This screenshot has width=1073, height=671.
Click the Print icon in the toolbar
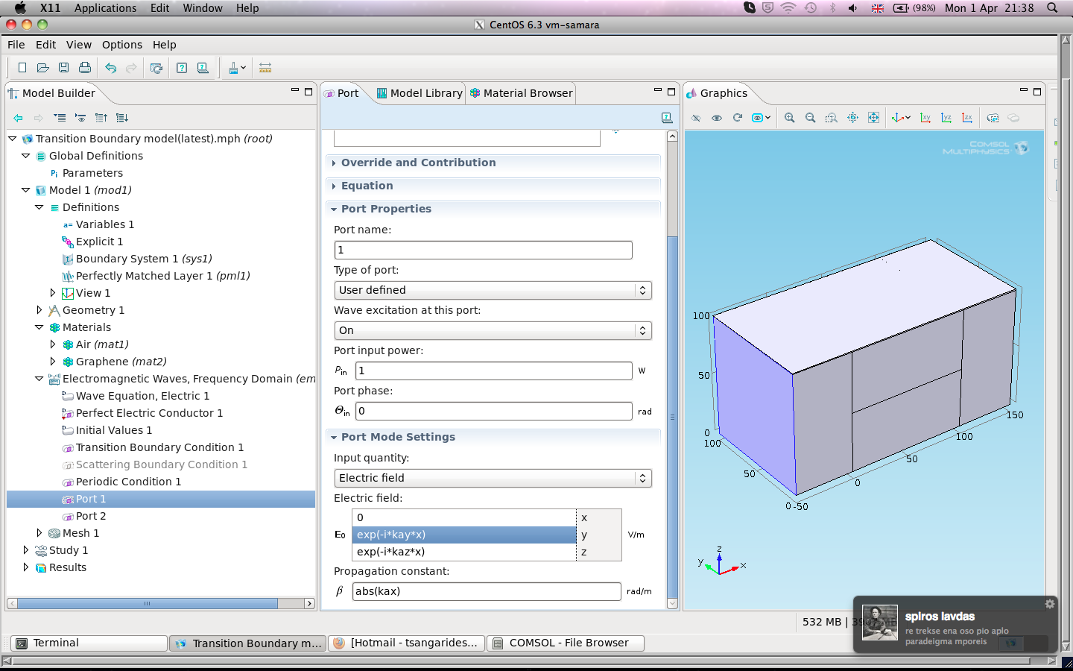click(x=85, y=68)
